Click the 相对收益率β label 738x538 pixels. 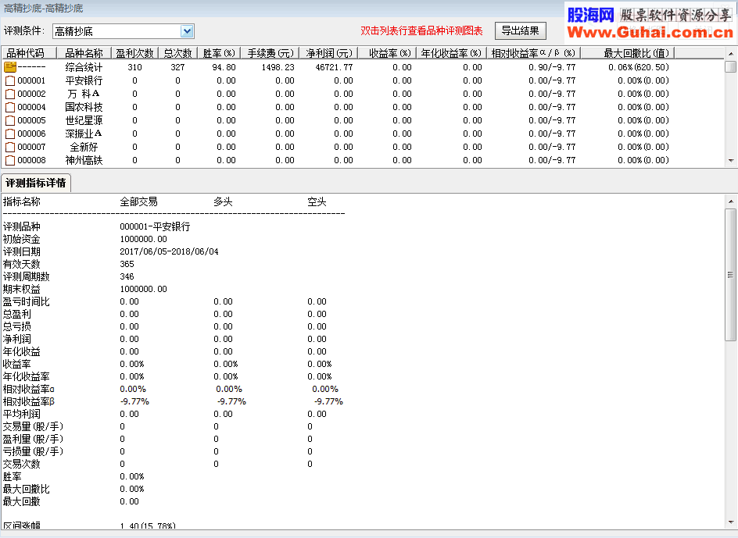(29, 401)
